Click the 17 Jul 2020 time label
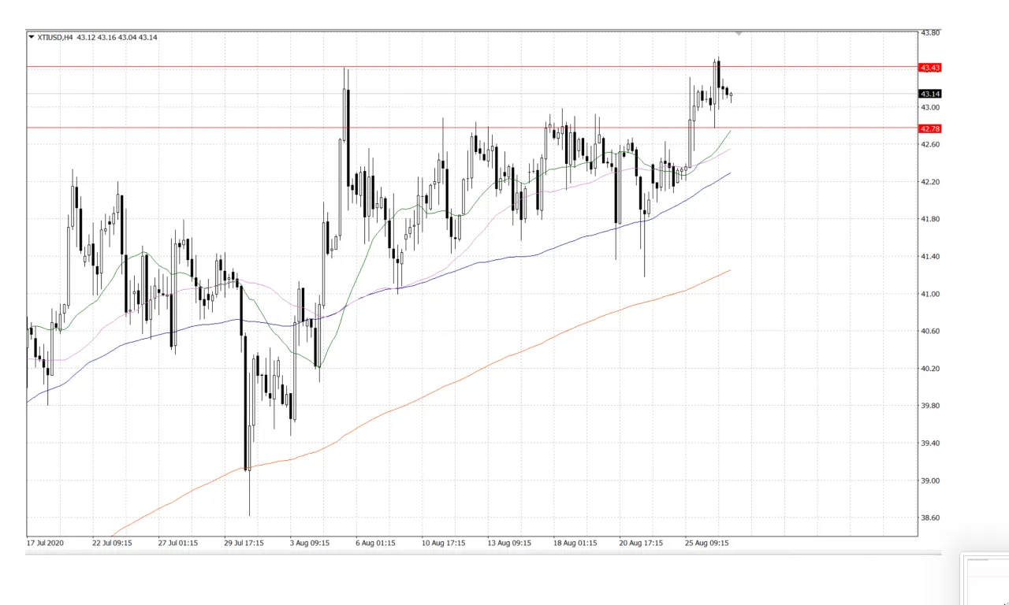This screenshot has width=1009, height=605. pos(47,543)
